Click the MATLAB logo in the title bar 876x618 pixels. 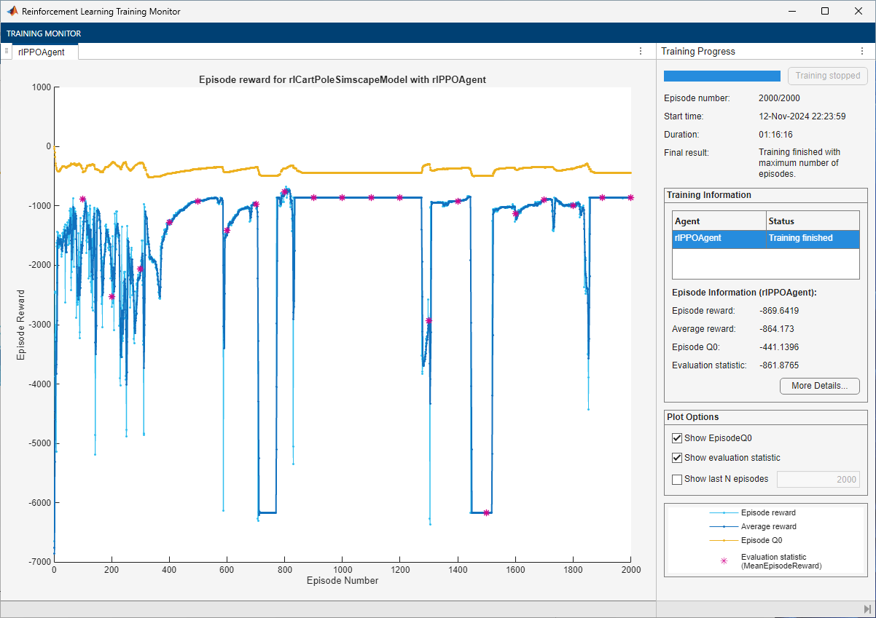12,12
